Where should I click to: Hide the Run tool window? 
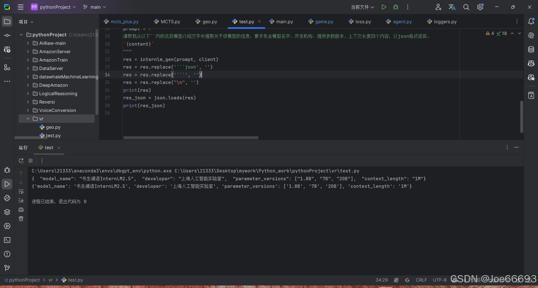click(516, 147)
